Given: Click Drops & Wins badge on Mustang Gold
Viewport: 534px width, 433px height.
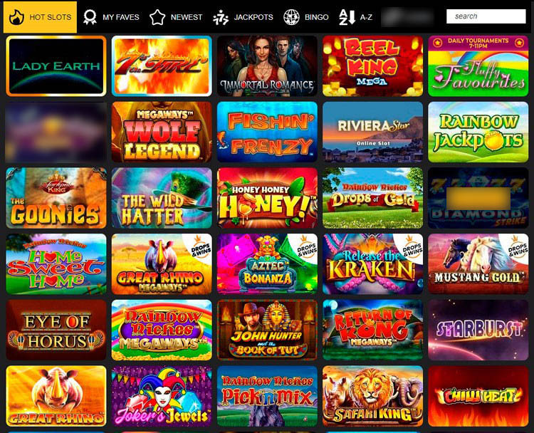Looking at the screenshot, I should coord(518,249).
